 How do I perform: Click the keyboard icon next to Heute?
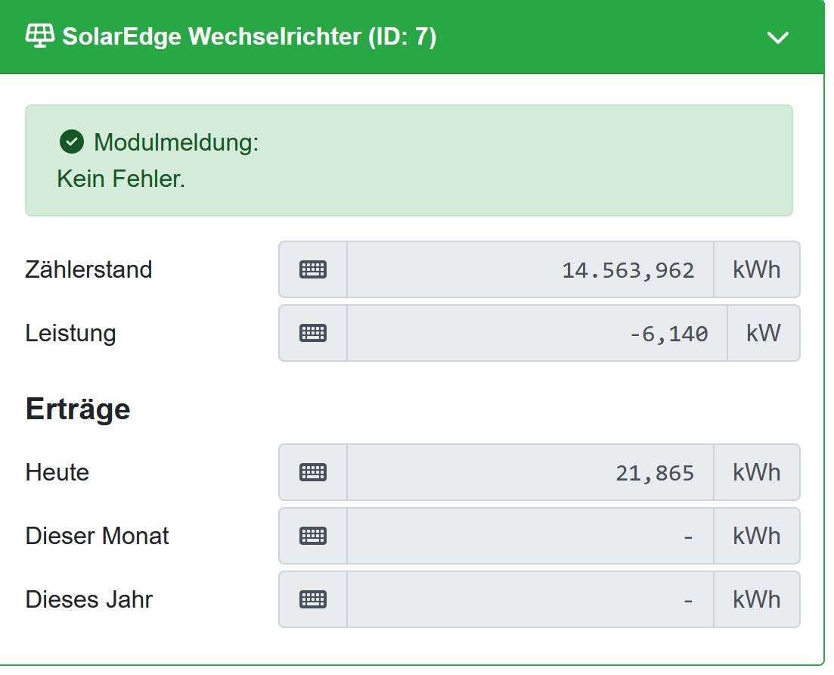coord(313,472)
